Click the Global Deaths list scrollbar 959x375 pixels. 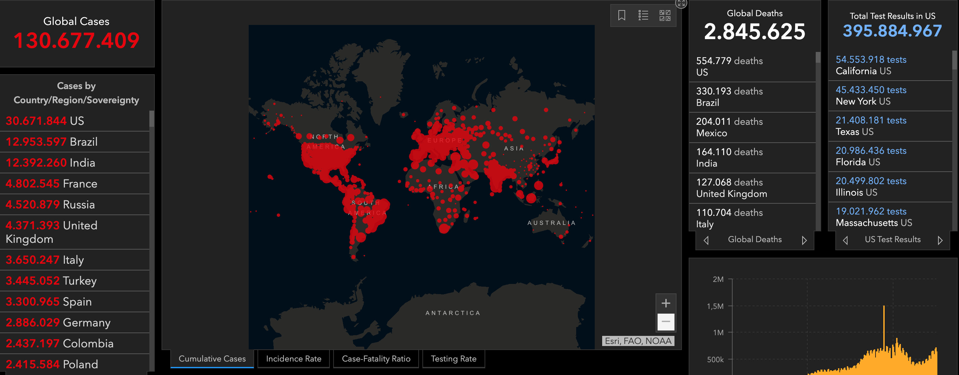tap(818, 58)
